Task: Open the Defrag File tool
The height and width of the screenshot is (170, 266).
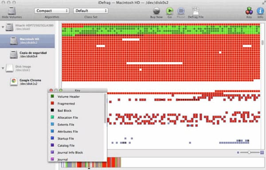Action: point(196,11)
